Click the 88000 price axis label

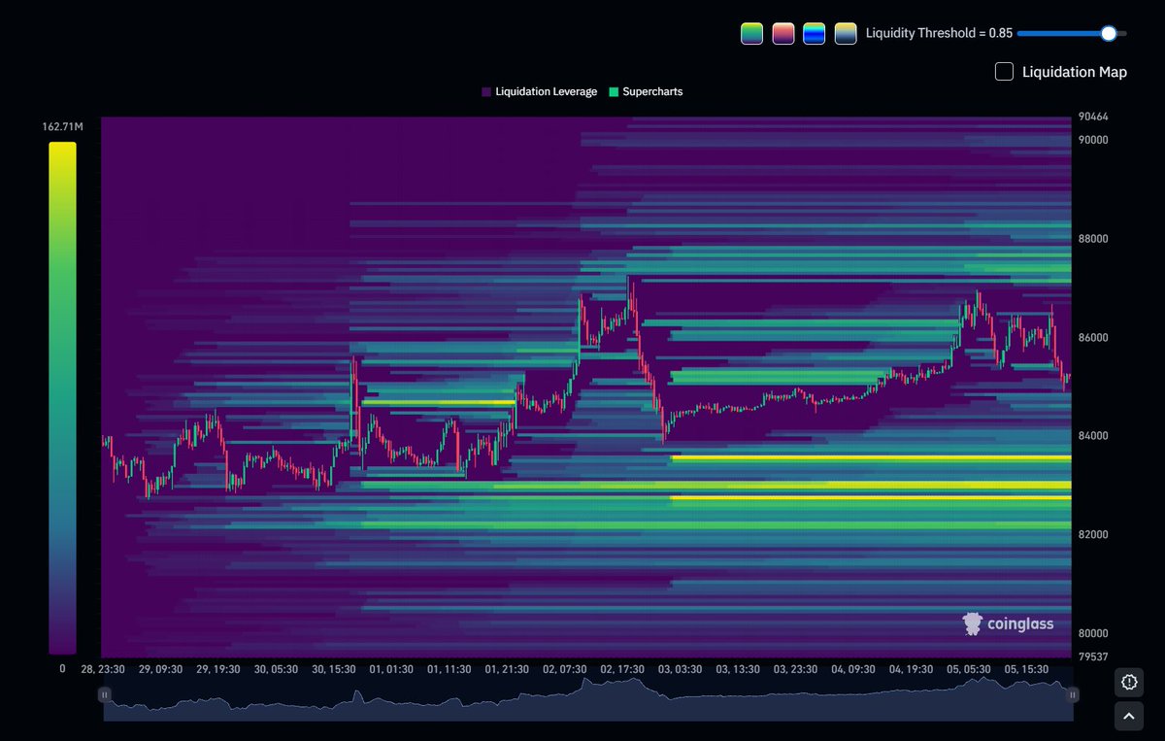coord(1093,239)
